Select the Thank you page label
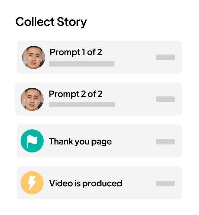 80,141
